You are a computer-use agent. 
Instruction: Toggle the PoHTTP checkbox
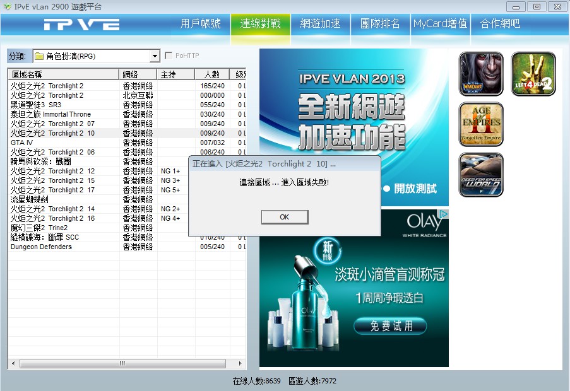pyautogui.click(x=169, y=55)
